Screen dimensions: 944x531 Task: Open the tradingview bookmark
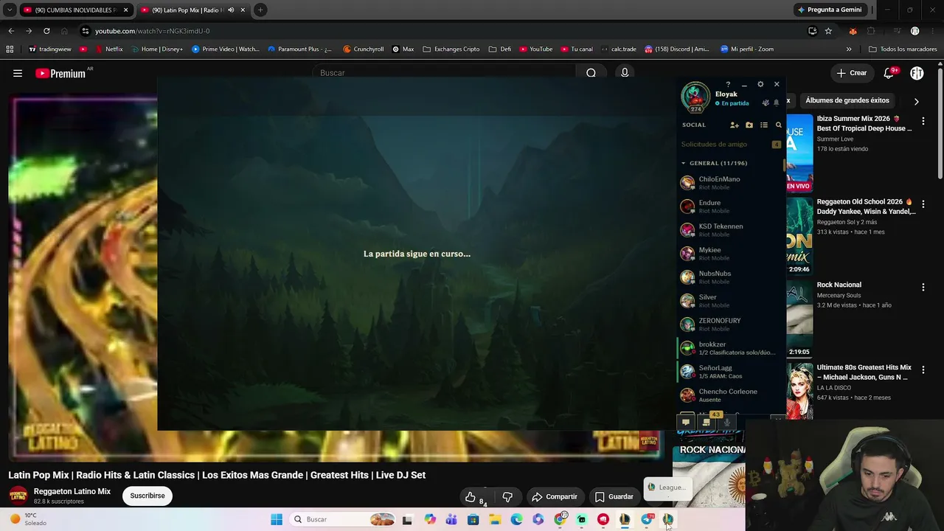49,49
